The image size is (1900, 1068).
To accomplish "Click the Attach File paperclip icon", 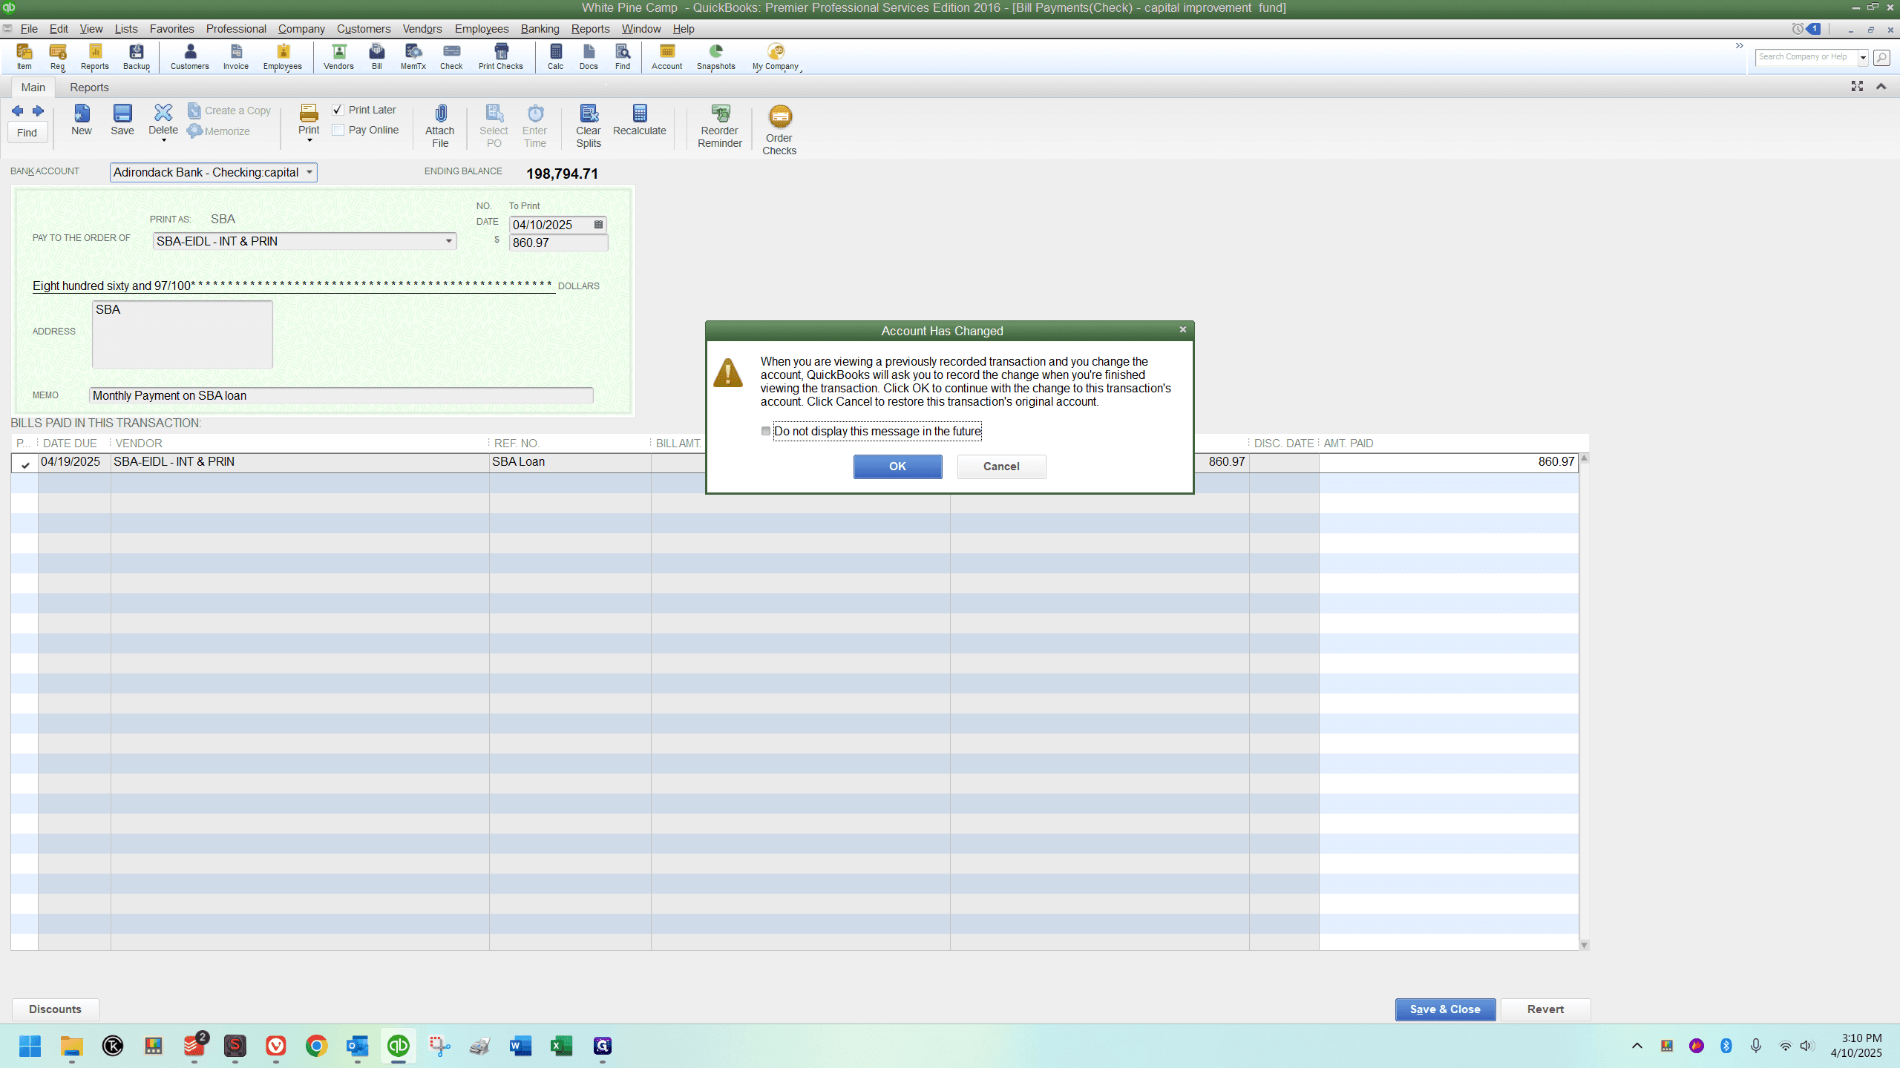I will pos(440,126).
